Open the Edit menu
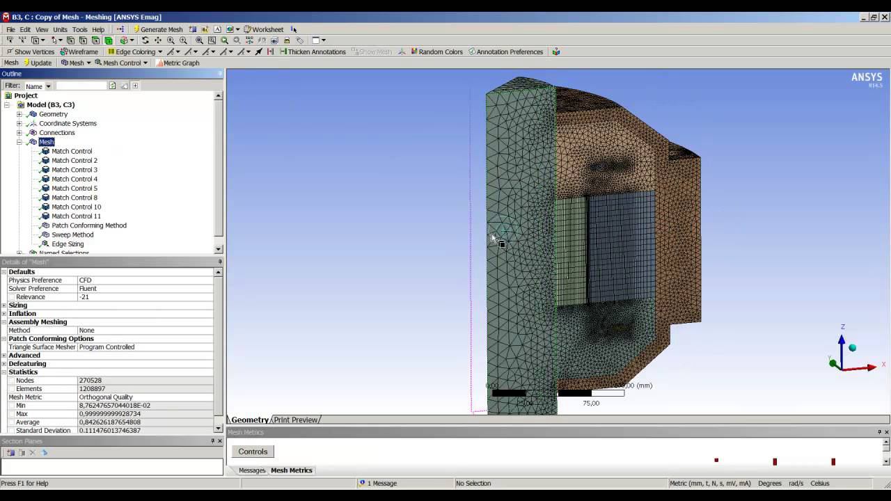891x501 pixels. click(25, 29)
